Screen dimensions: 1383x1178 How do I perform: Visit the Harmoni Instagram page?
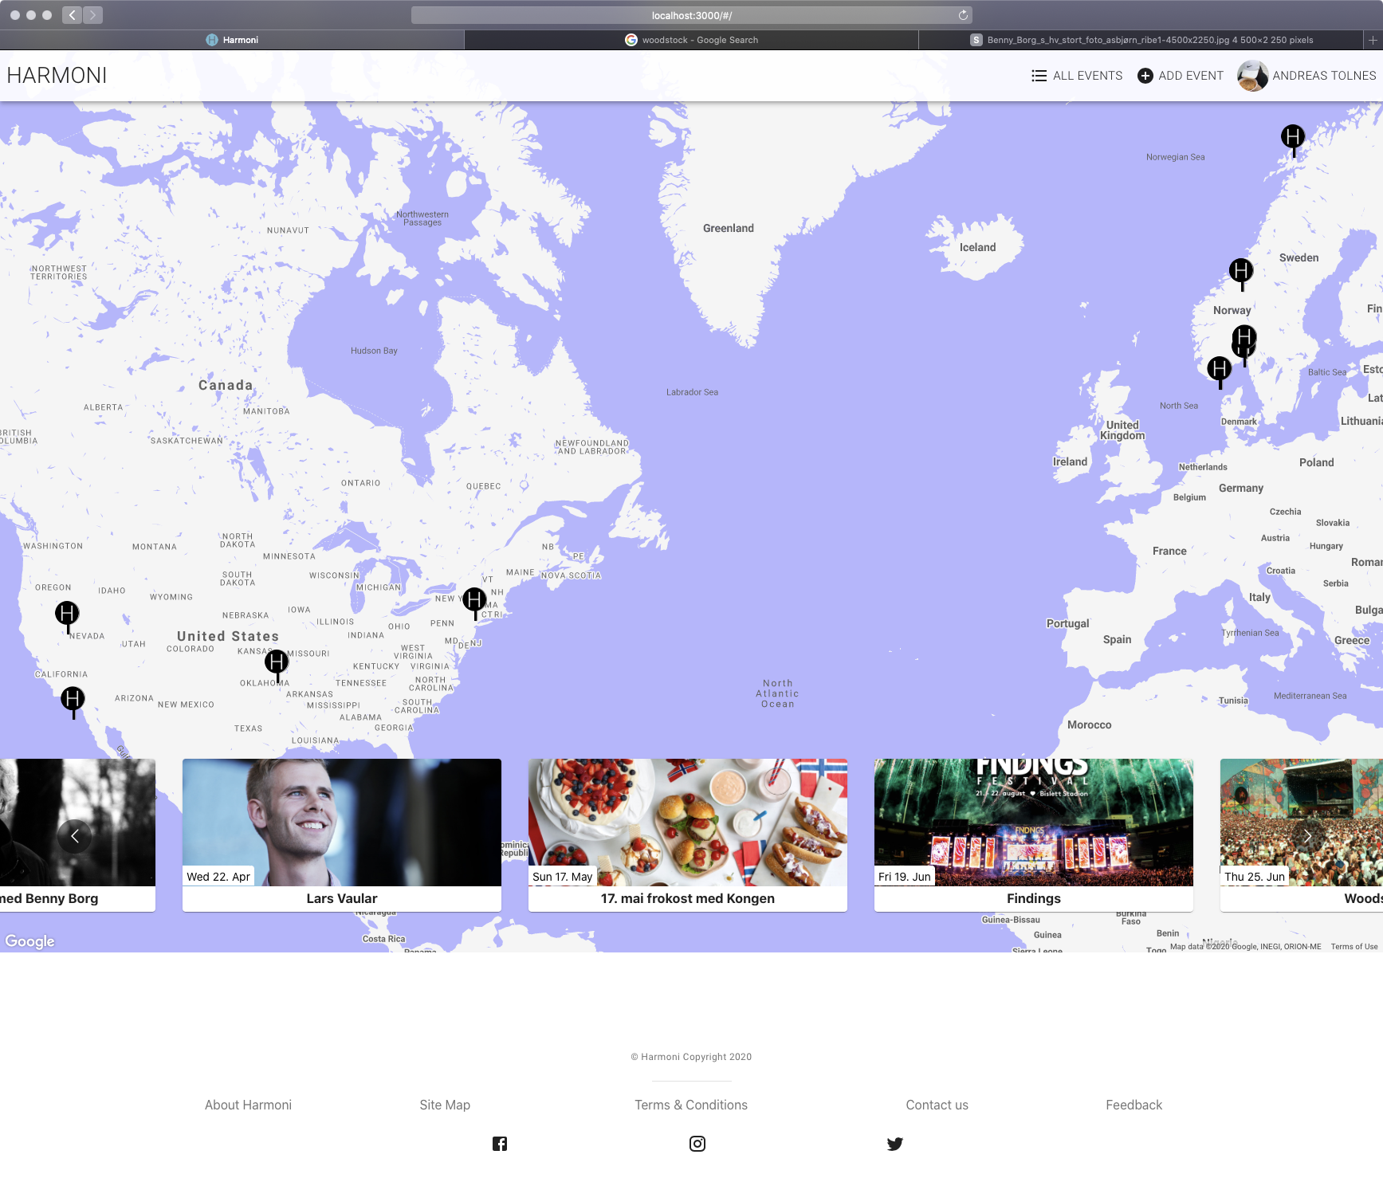click(x=697, y=1144)
